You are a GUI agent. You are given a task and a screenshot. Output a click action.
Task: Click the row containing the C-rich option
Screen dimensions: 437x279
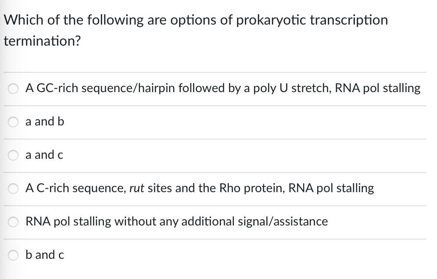coord(200,188)
